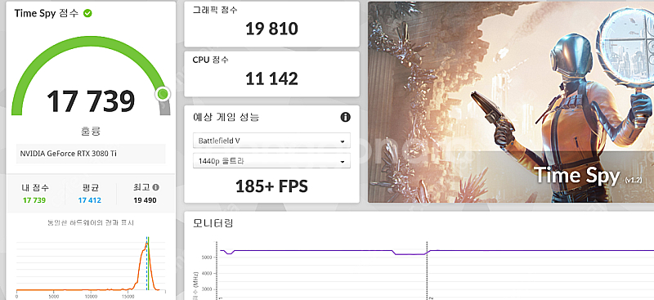Click the dashed marker labeled 2 in monitoring chart
The height and width of the screenshot is (300, 654).
coord(427,271)
